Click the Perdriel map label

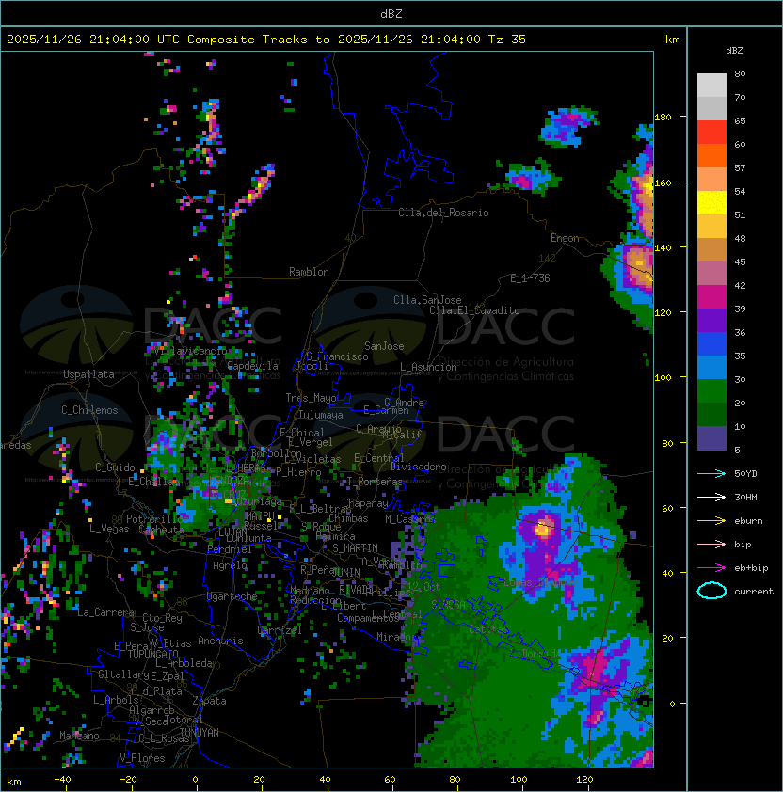click(230, 549)
